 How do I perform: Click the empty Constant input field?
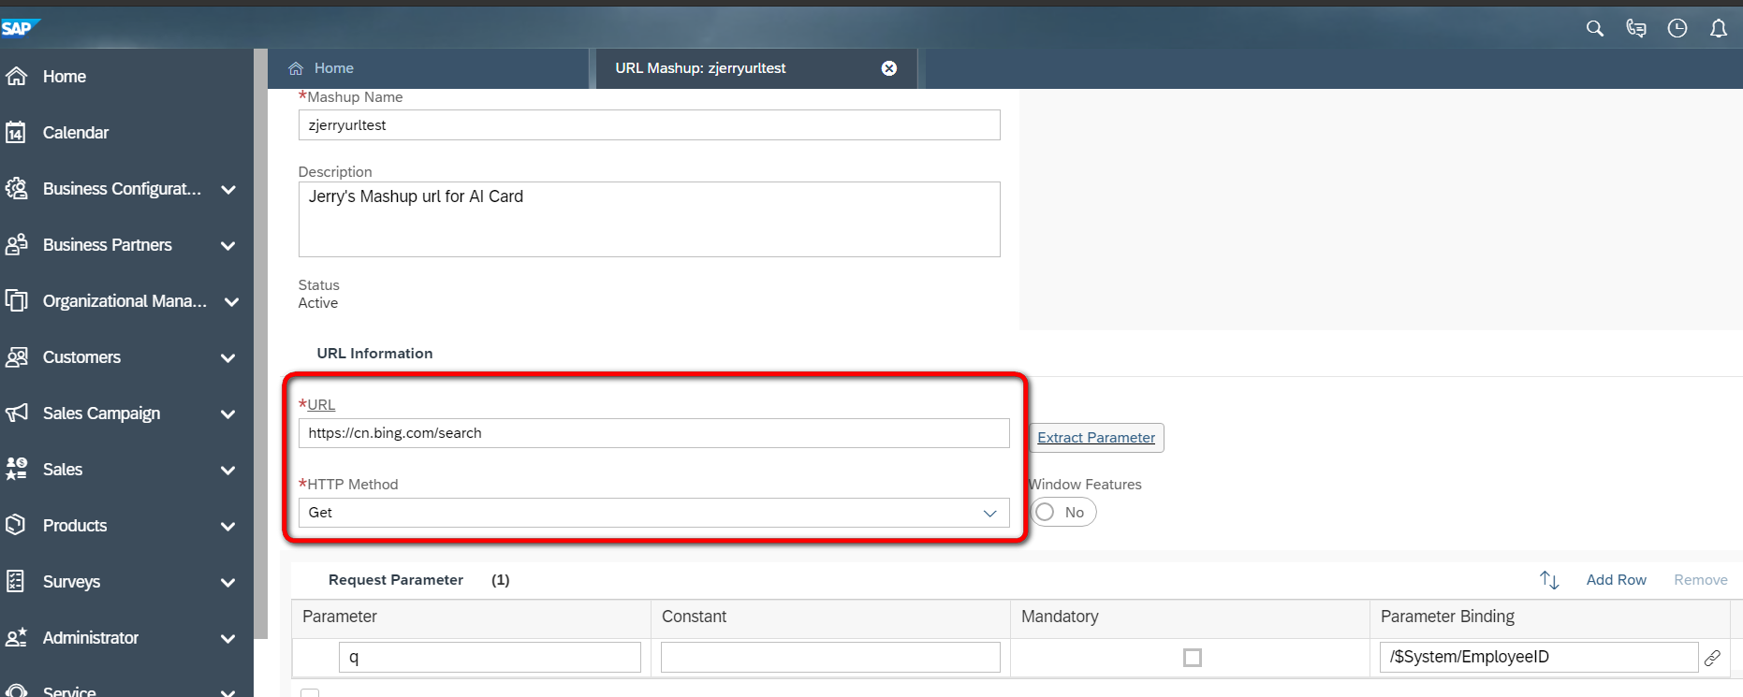830,657
